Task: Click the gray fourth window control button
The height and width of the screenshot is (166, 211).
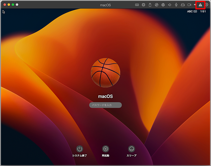Action: [17, 5]
